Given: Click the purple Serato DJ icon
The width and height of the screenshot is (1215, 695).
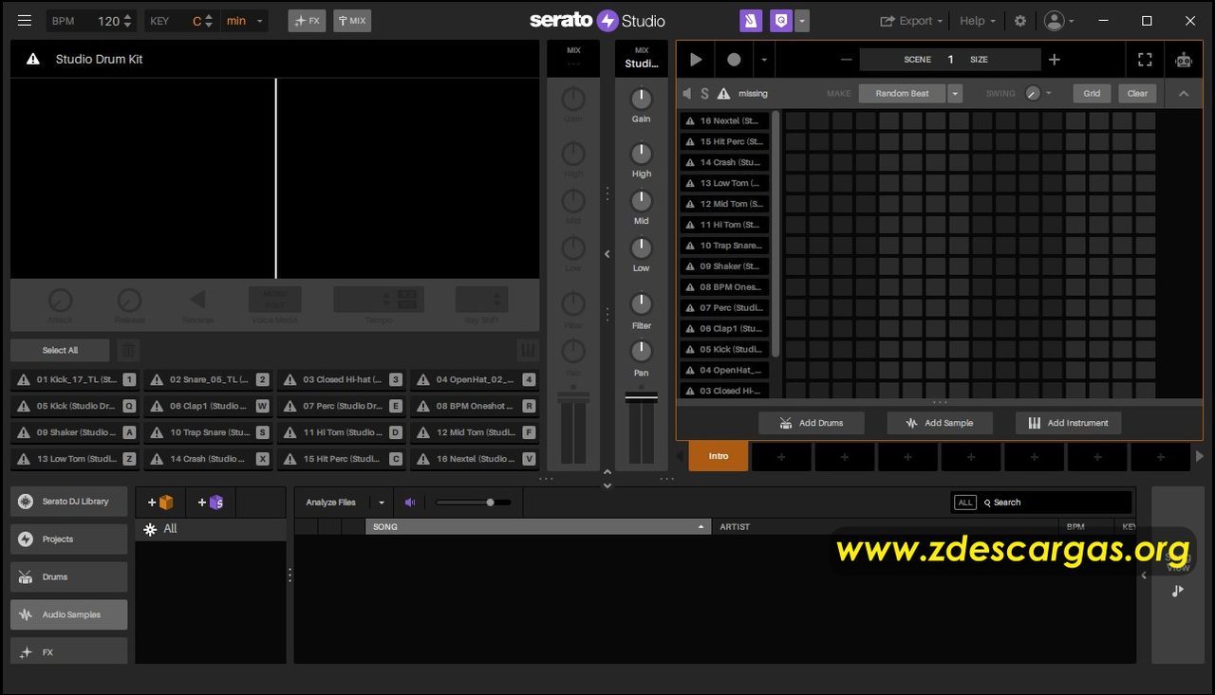Looking at the screenshot, I should 751,21.
